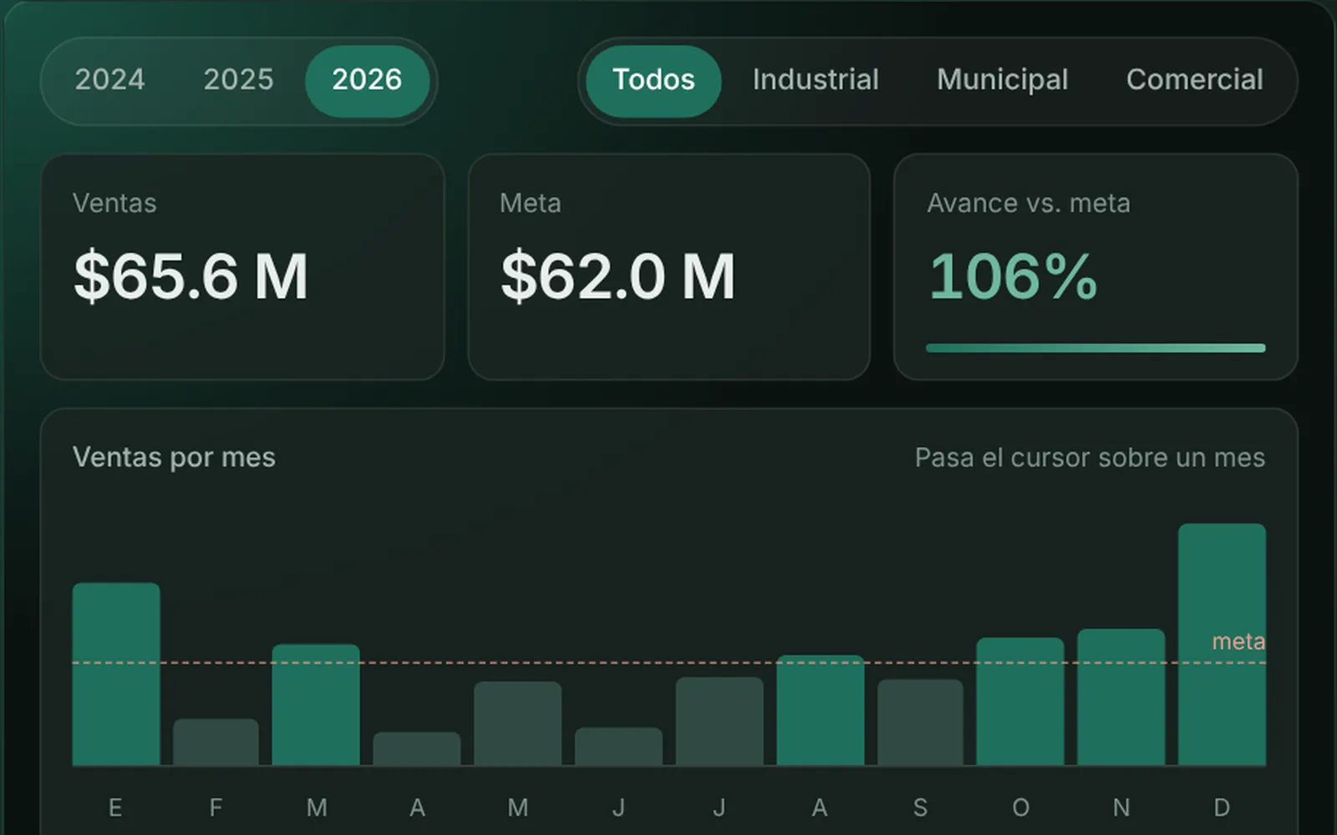1337x835 pixels.
Task: Filter by Industrial segment
Action: pyautogui.click(x=816, y=80)
